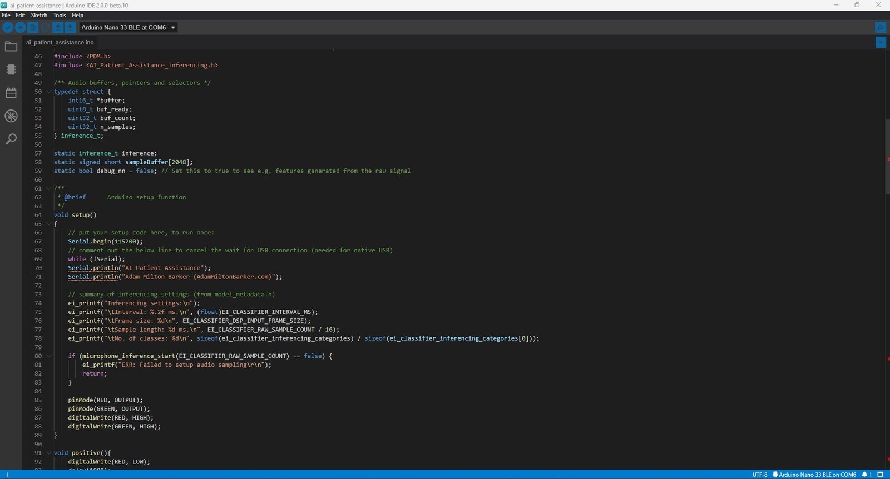Open the Debug sidebar icon
The image size is (890, 479).
pyautogui.click(x=11, y=116)
